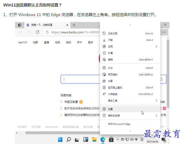
Task: Click the camera icon in Baidu search box
Action: pos(161,79)
